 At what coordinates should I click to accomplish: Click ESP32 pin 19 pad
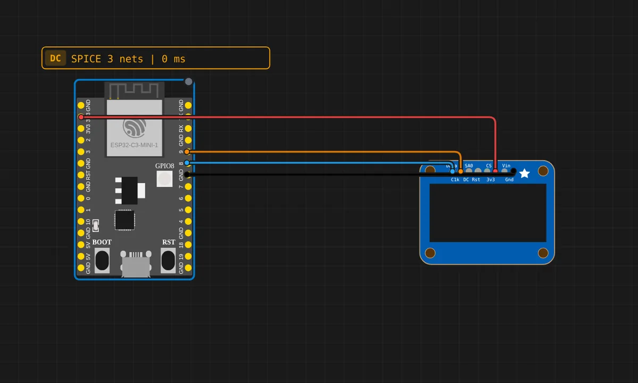pos(188,256)
